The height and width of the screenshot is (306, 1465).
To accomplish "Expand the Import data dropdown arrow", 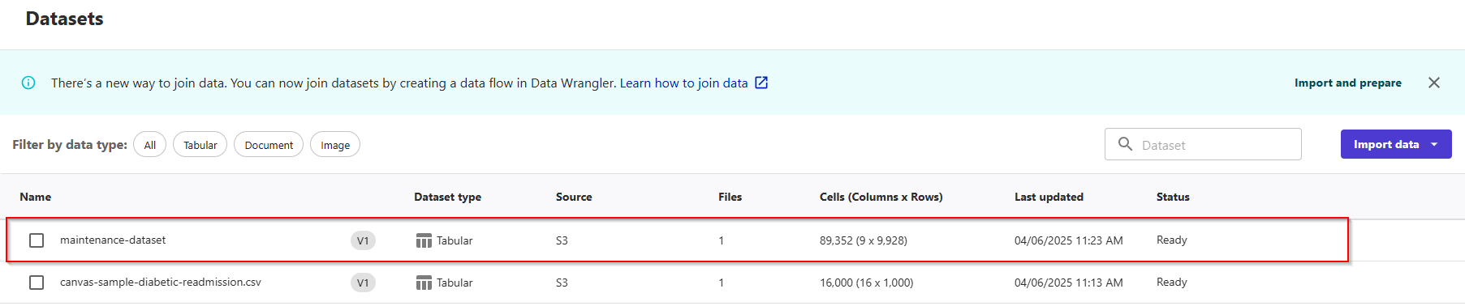I will point(1434,144).
